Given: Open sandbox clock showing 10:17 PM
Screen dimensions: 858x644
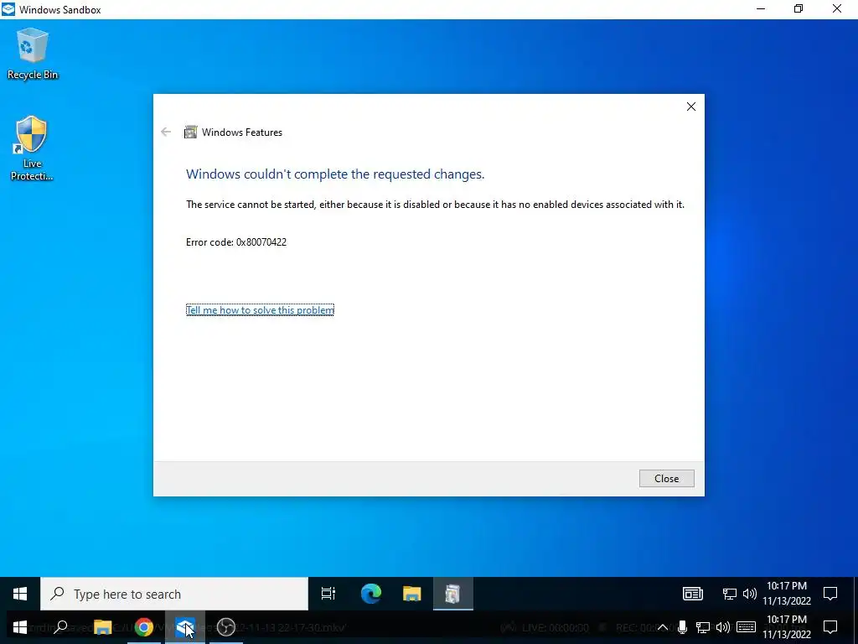Looking at the screenshot, I should [786, 594].
